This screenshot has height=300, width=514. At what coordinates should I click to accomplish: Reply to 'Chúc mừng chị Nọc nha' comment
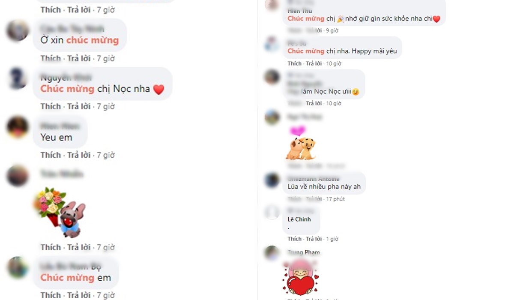(79, 106)
